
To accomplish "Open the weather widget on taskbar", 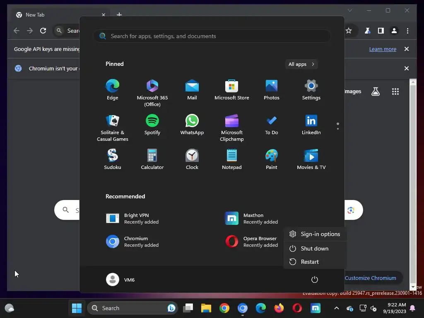I will 10,308.
